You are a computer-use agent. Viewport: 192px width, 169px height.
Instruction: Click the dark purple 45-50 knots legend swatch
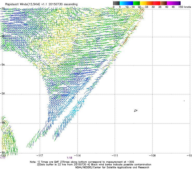click(x=177, y=3)
